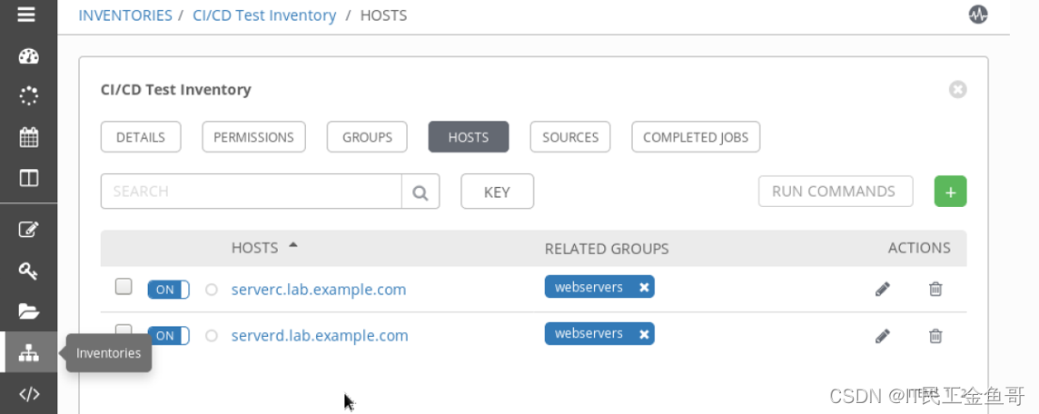Go to CI/CD Test Inventory breadcrumb

264,15
